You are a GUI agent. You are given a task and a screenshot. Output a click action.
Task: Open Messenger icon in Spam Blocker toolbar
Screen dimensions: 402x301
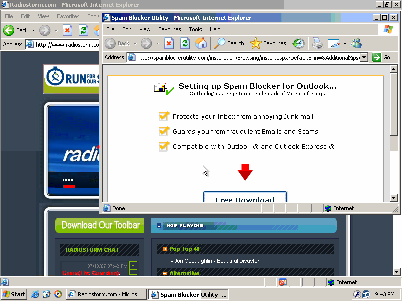[357, 43]
